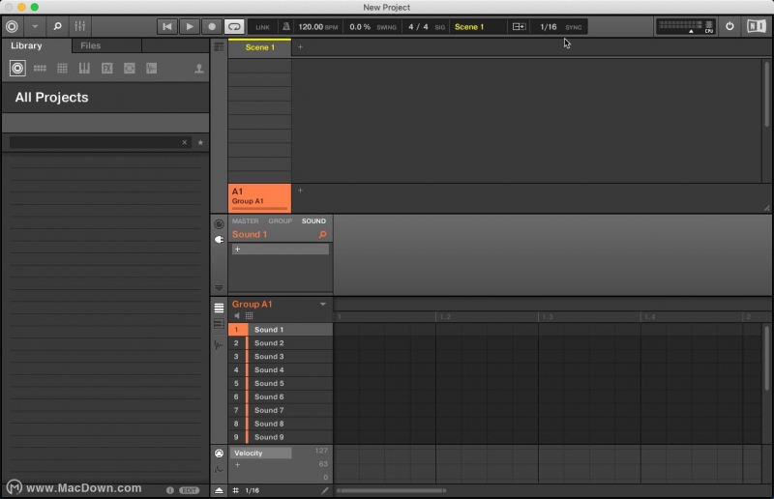Open the mixer view icon
The height and width of the screenshot is (499, 774).
(x=80, y=27)
